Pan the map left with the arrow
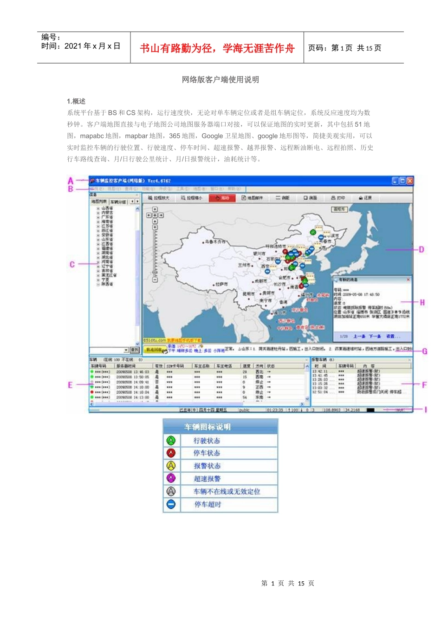The width and height of the screenshot is (441, 624). [x=149, y=215]
